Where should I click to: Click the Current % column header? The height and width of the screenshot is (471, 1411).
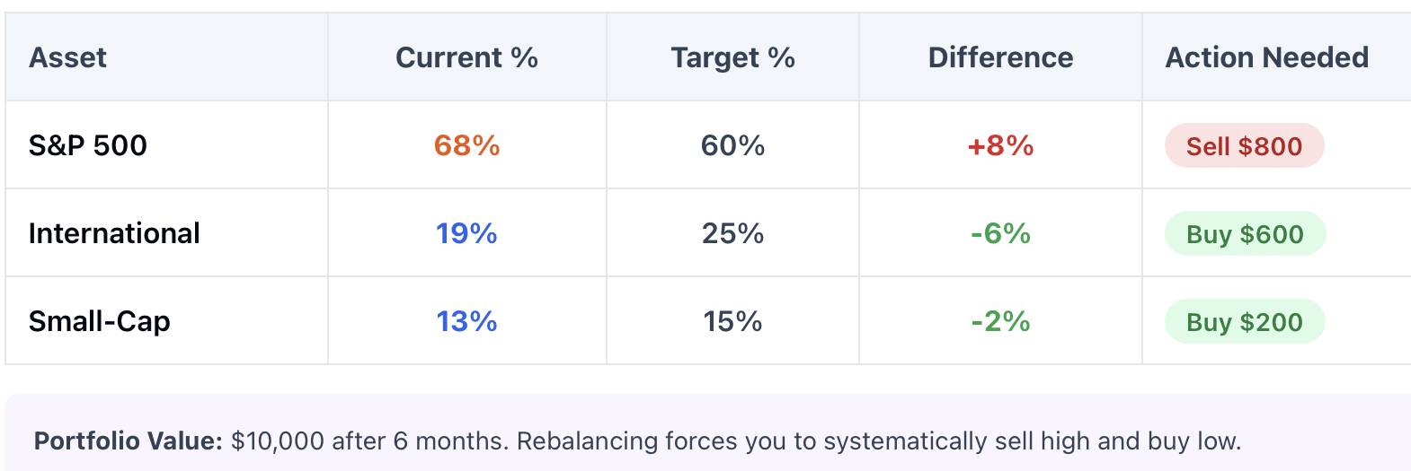466,57
